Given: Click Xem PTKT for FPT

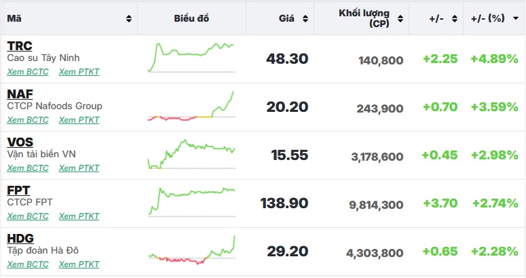Looking at the screenshot, I should pyautogui.click(x=79, y=216).
